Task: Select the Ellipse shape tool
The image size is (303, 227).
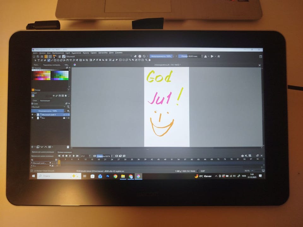Action: click(58, 60)
